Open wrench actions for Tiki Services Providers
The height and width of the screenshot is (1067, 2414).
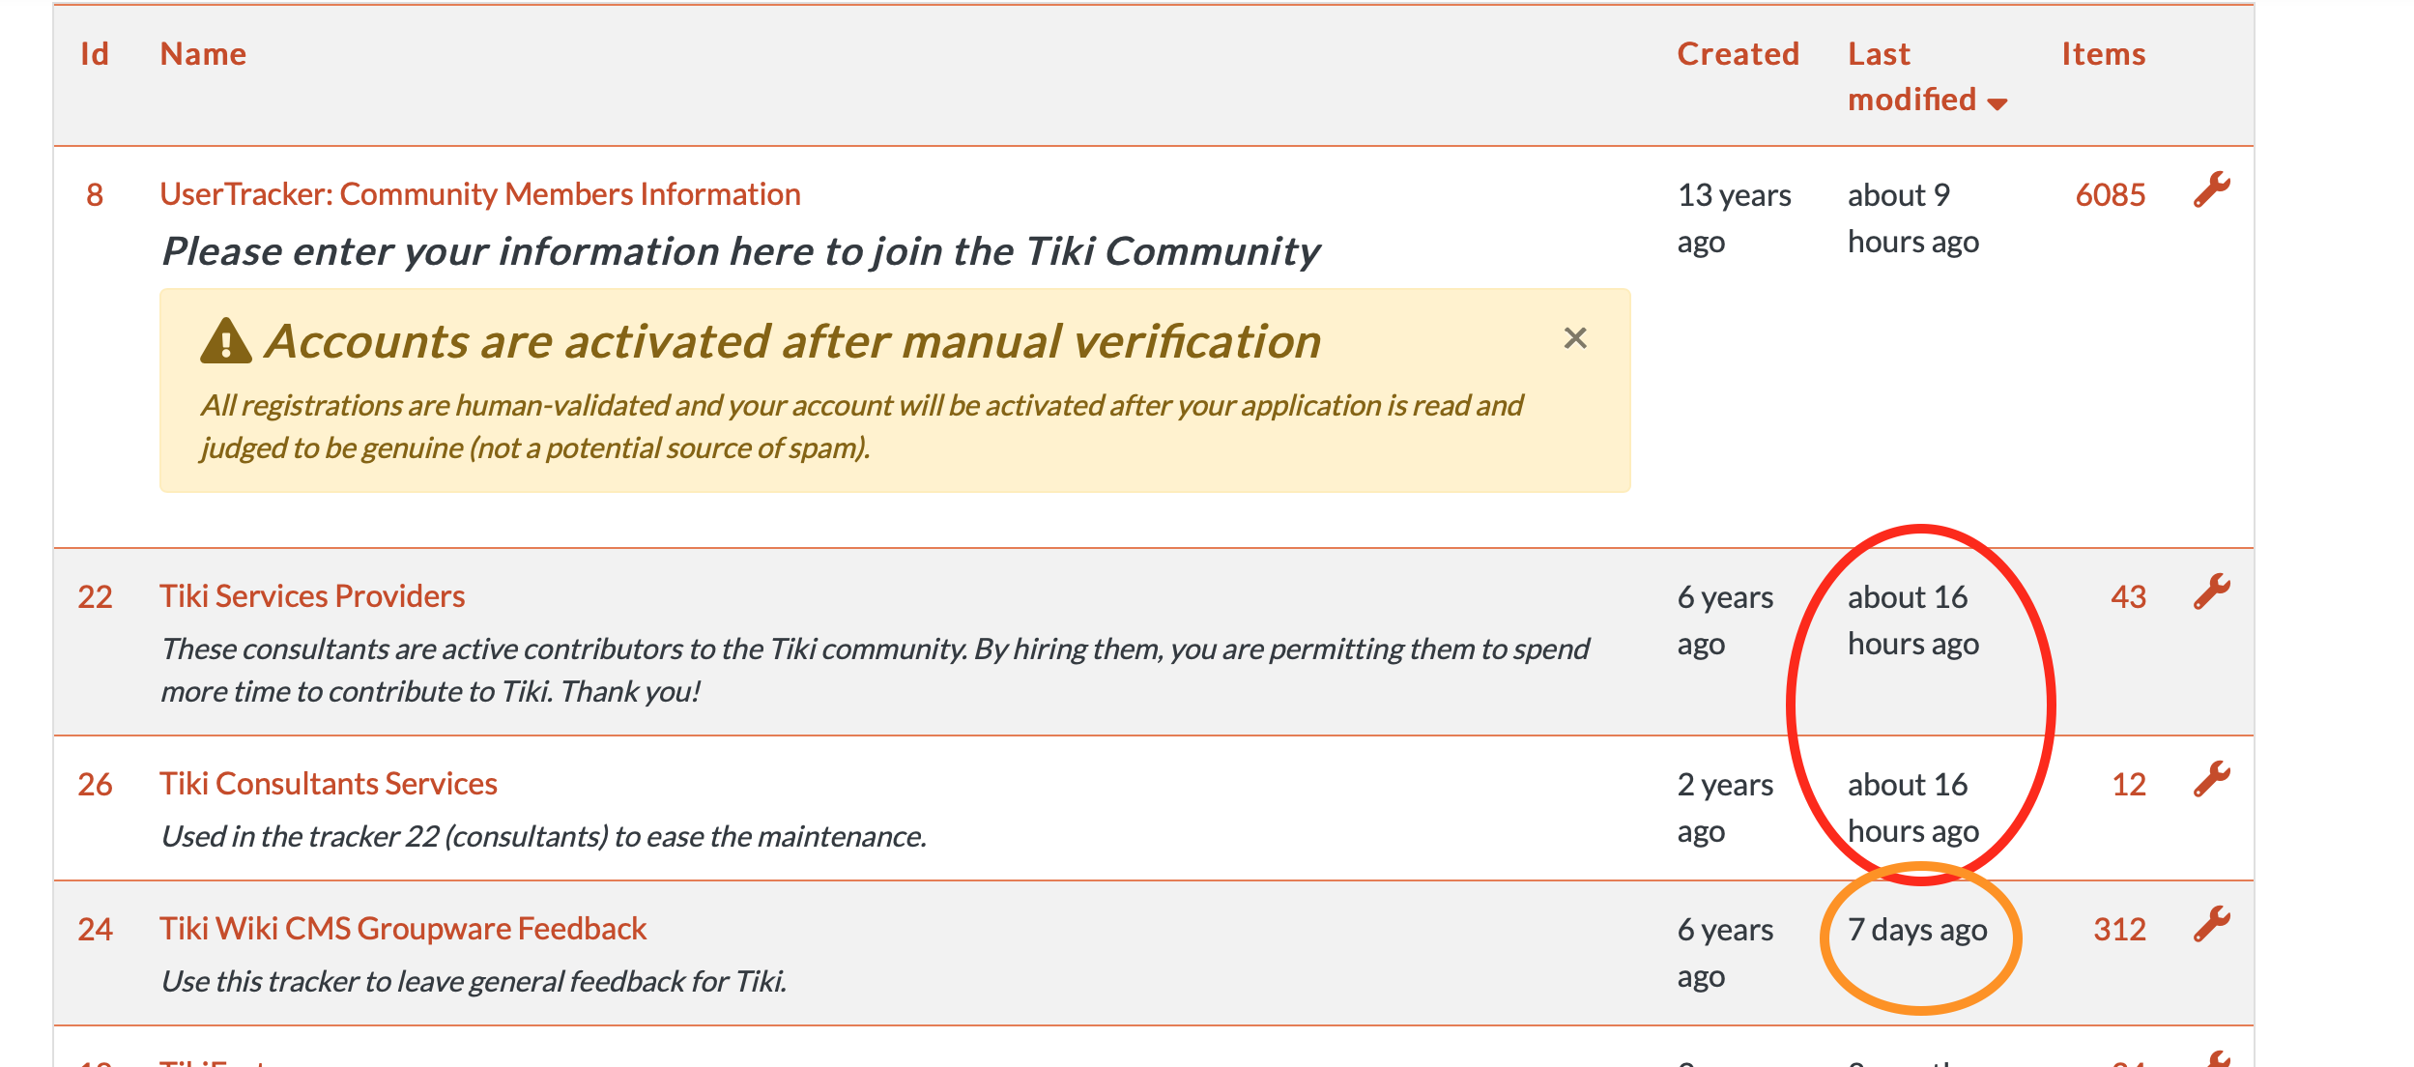(x=2211, y=591)
